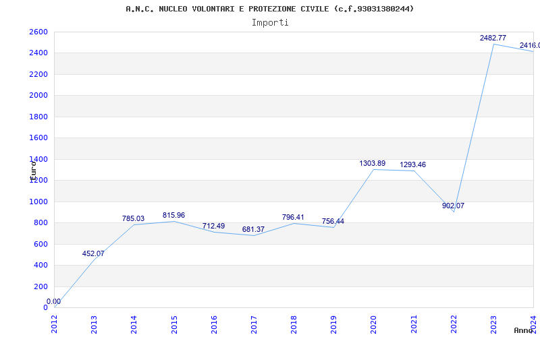Click the chart title text

click(x=270, y=9)
